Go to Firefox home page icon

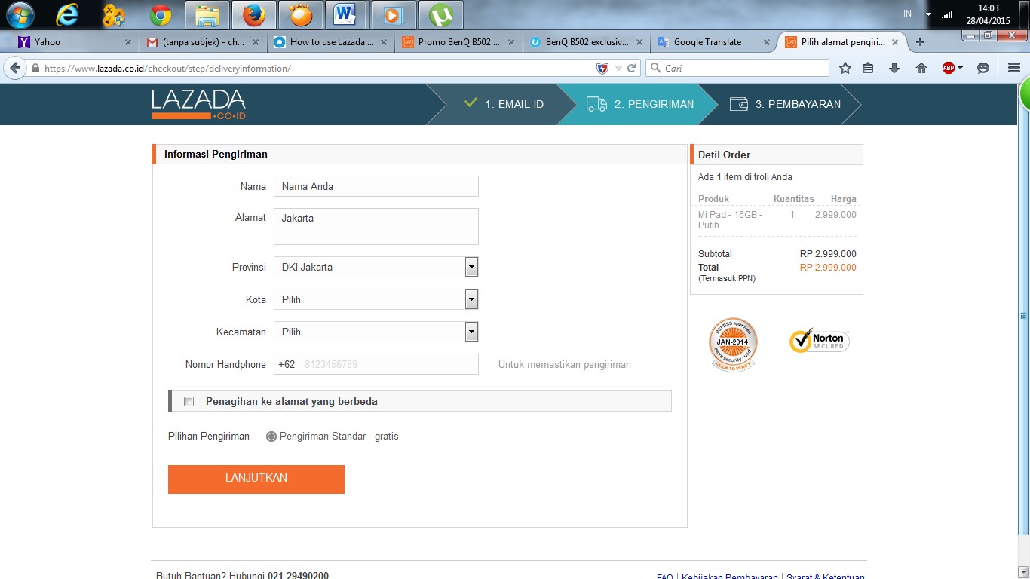pos(921,68)
